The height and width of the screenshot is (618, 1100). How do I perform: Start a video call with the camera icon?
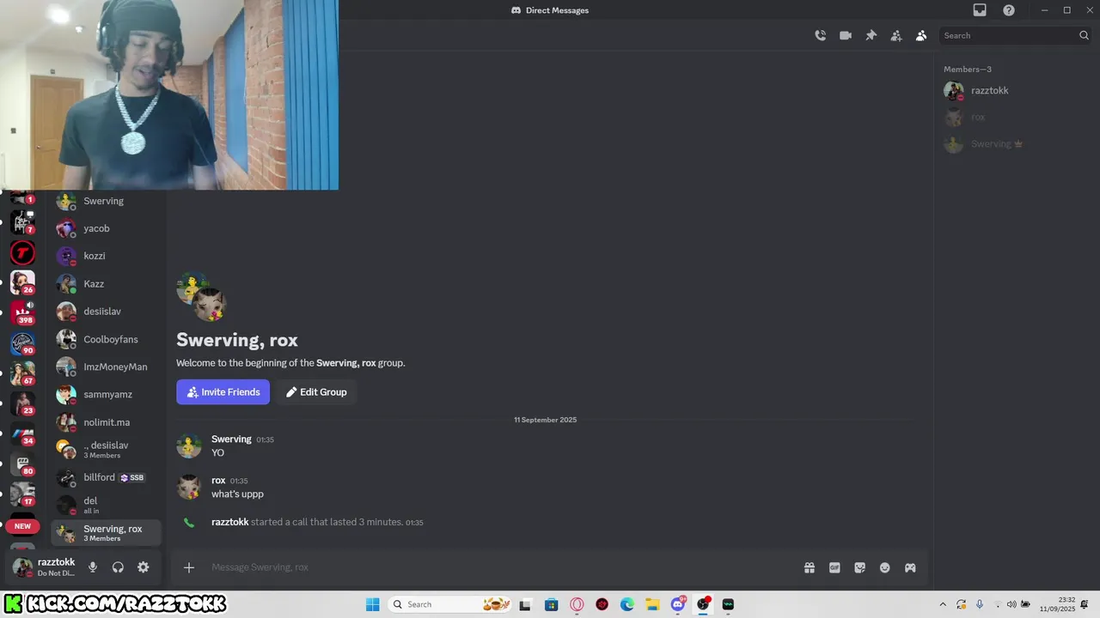coord(846,35)
